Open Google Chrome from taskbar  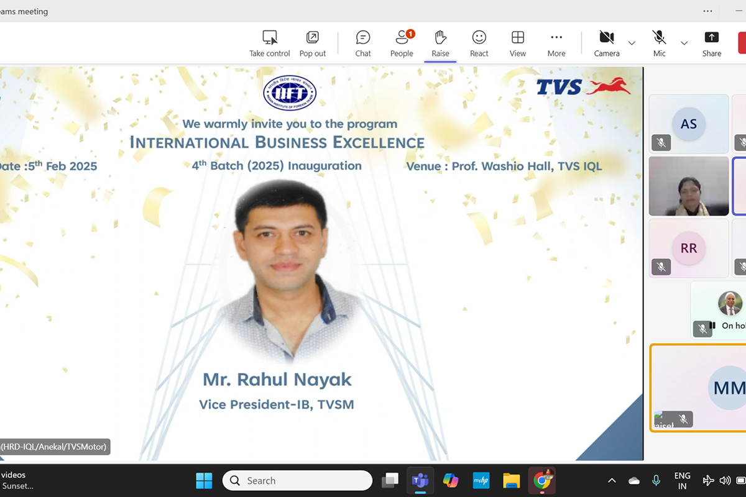[x=542, y=480]
